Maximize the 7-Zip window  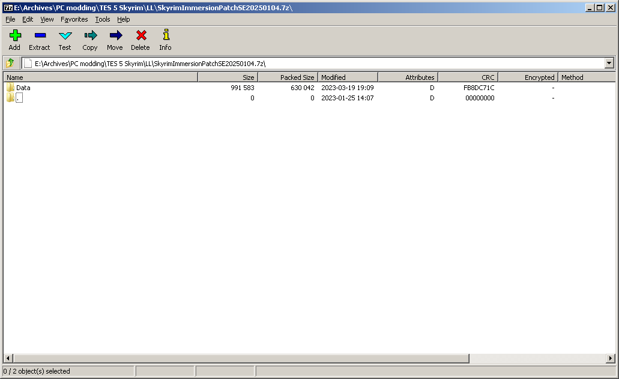tap(599, 7)
